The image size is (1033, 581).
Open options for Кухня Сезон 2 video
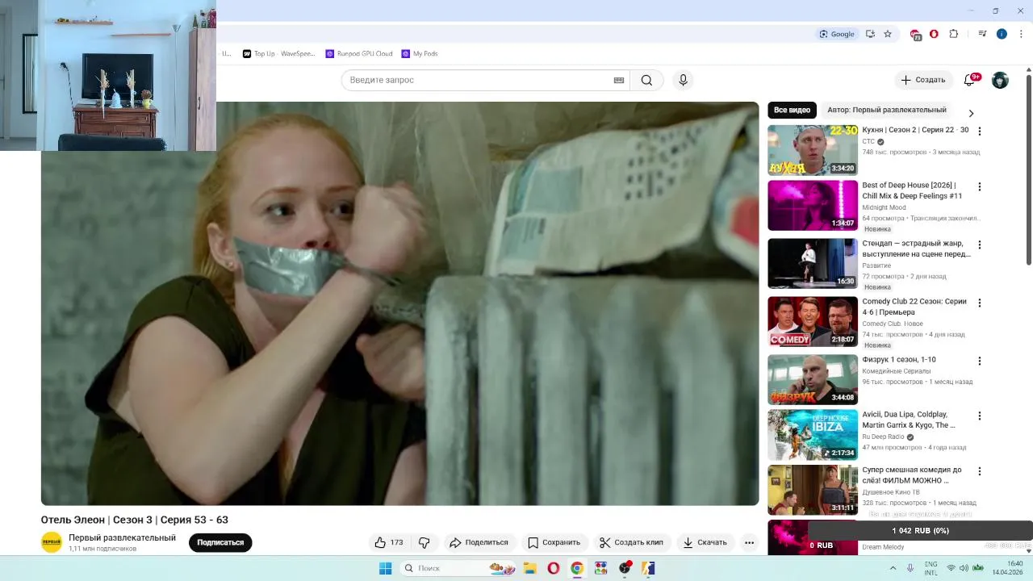pos(980,131)
